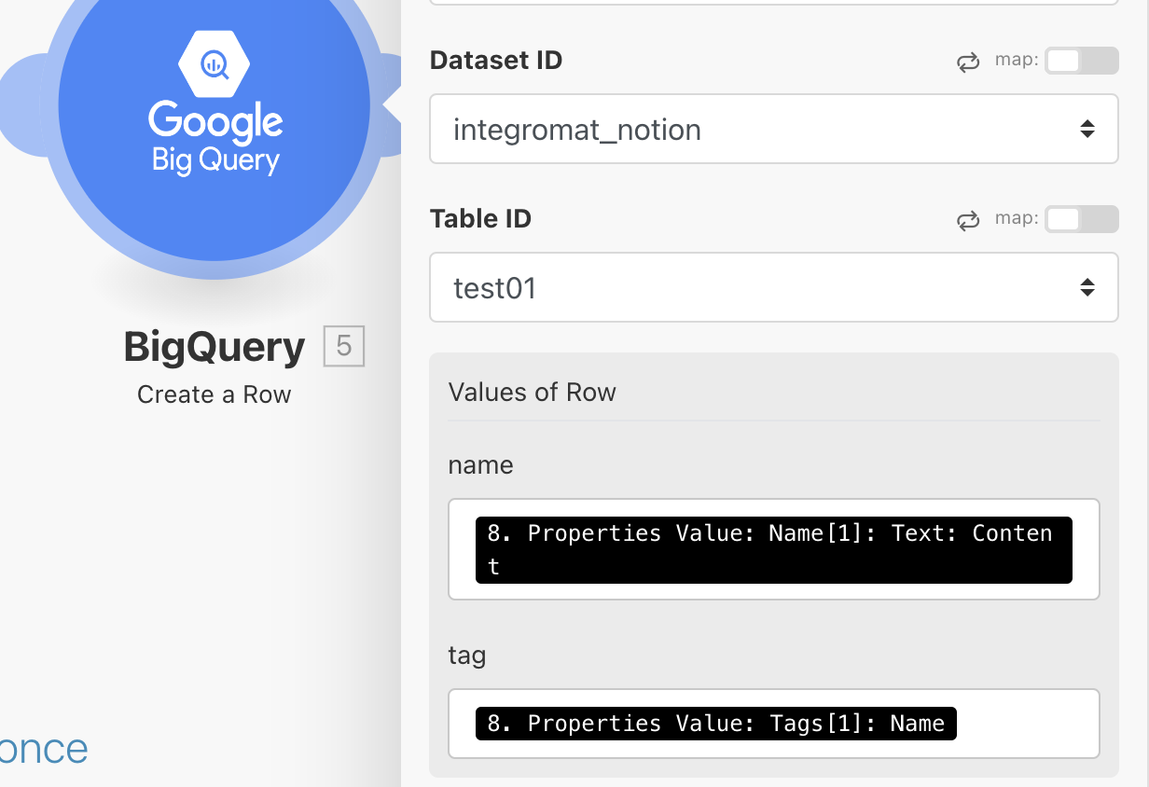This screenshot has height=787, width=1149.
Task: Click the Table ID label
Action: (480, 219)
